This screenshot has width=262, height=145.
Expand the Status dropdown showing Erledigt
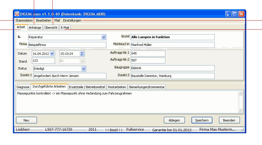pos(83,69)
